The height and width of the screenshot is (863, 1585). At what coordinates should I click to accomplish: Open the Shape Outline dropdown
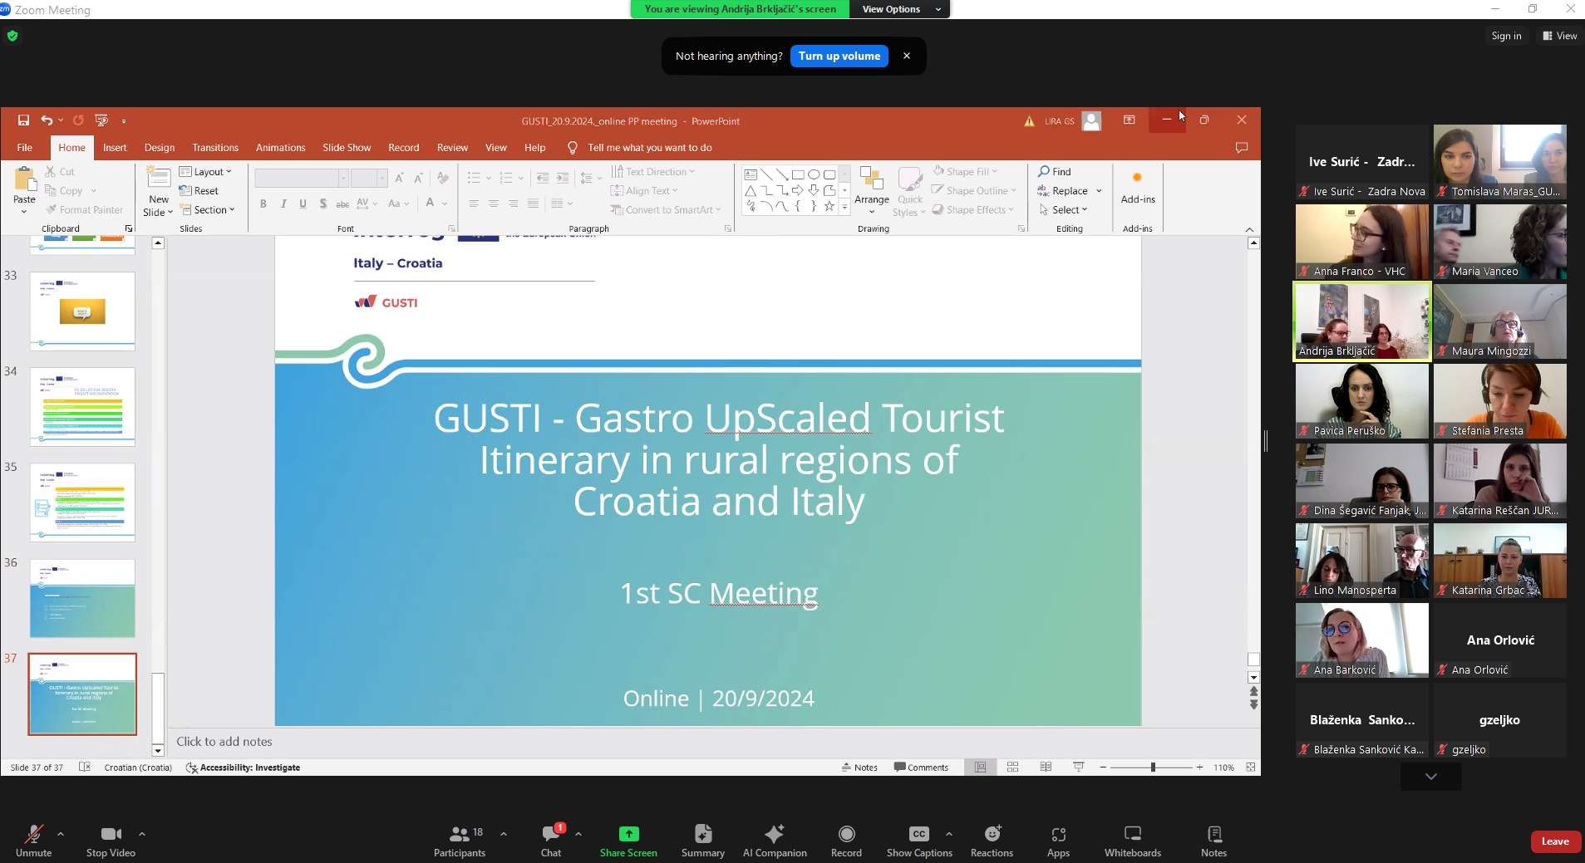point(974,190)
